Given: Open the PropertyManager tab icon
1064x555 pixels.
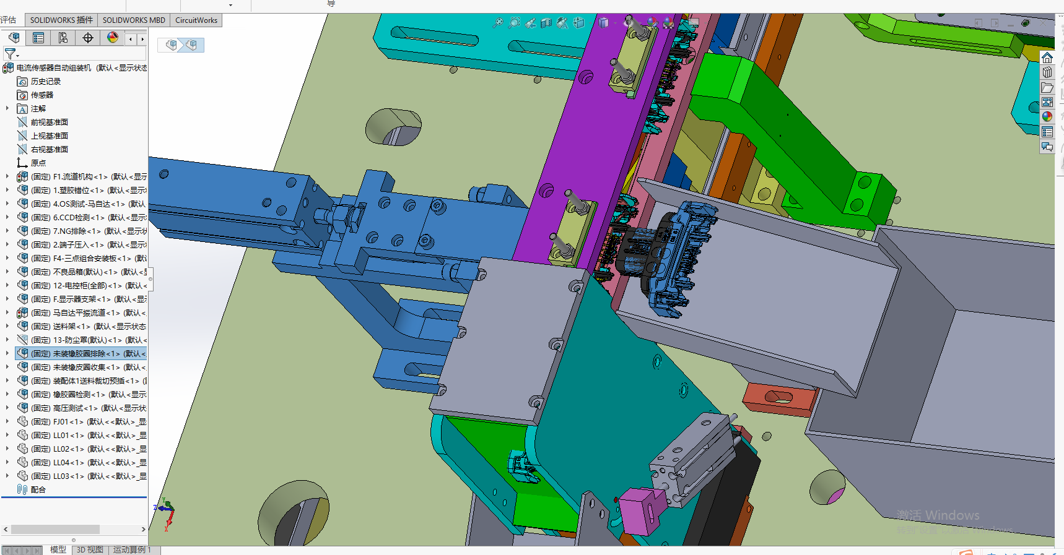Looking at the screenshot, I should coord(38,38).
